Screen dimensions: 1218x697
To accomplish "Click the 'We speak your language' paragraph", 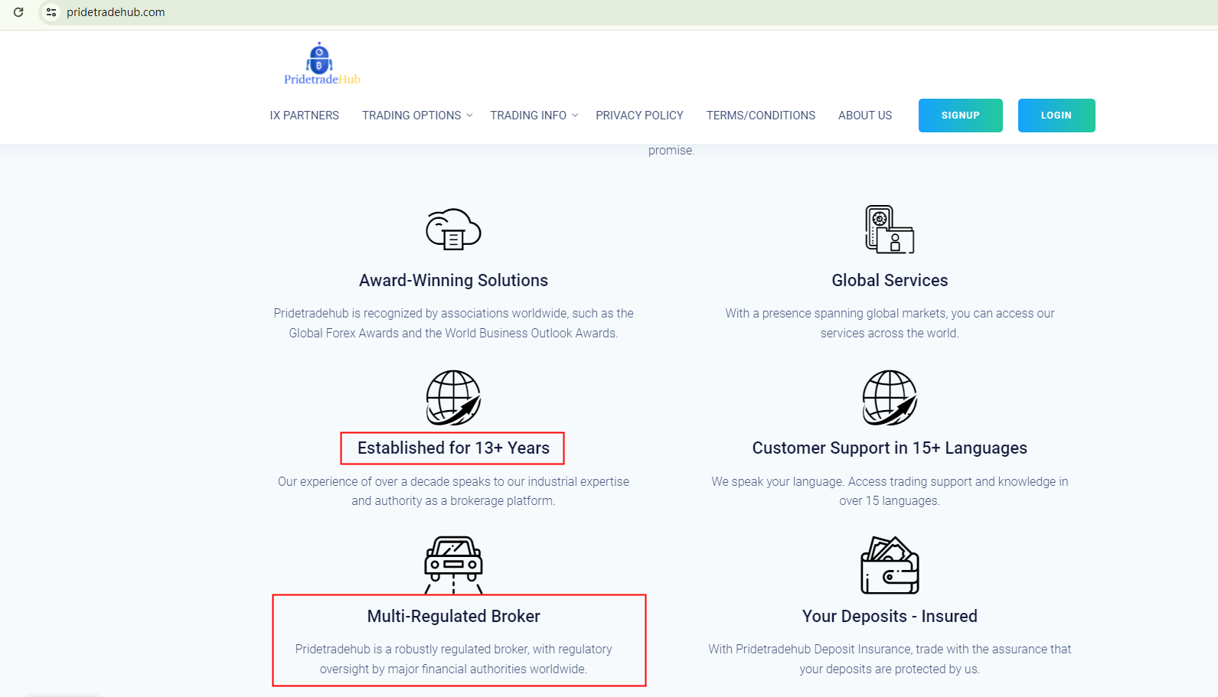I will coord(890,491).
